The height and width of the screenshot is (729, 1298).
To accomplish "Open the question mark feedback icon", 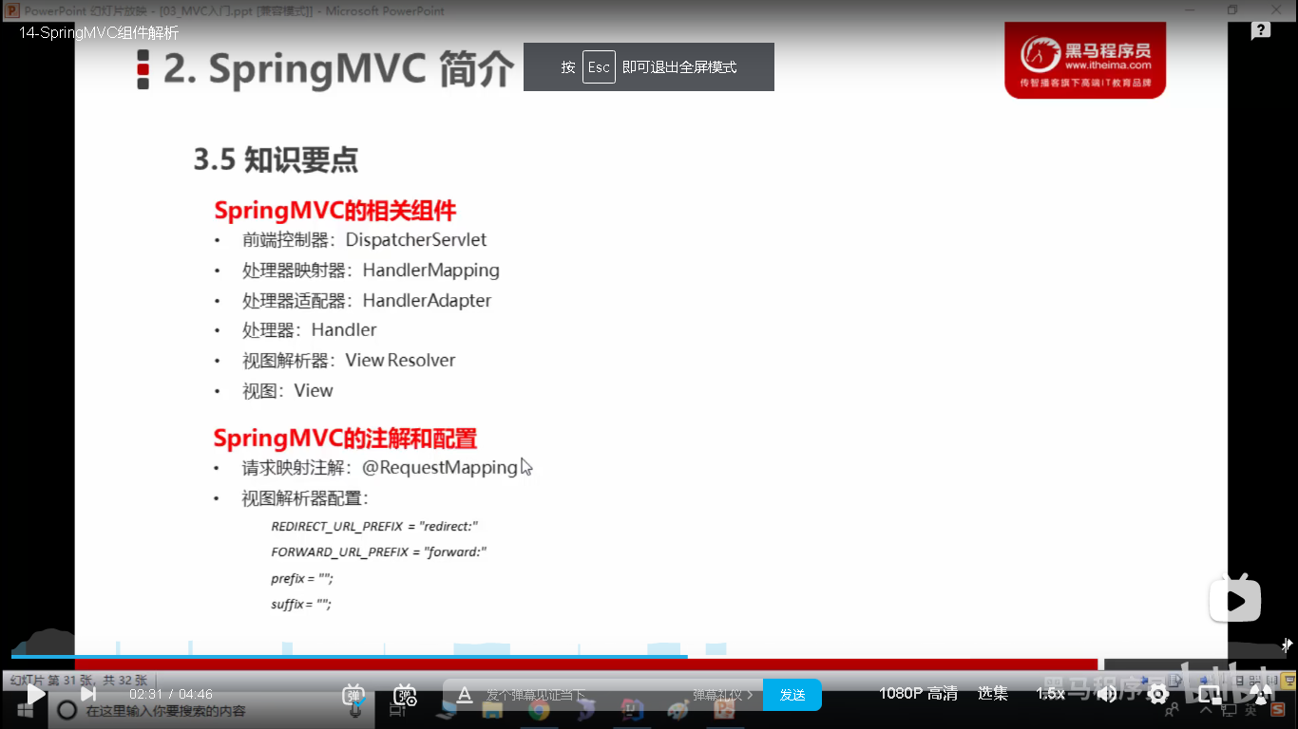I will click(1261, 31).
